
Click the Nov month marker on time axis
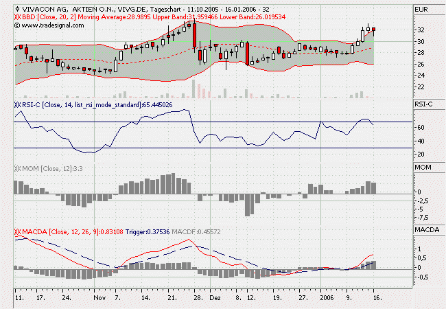[99, 298]
